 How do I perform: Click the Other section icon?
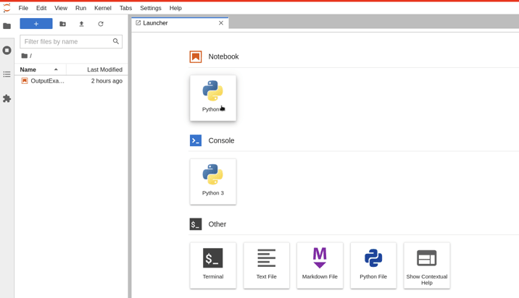pyautogui.click(x=196, y=224)
